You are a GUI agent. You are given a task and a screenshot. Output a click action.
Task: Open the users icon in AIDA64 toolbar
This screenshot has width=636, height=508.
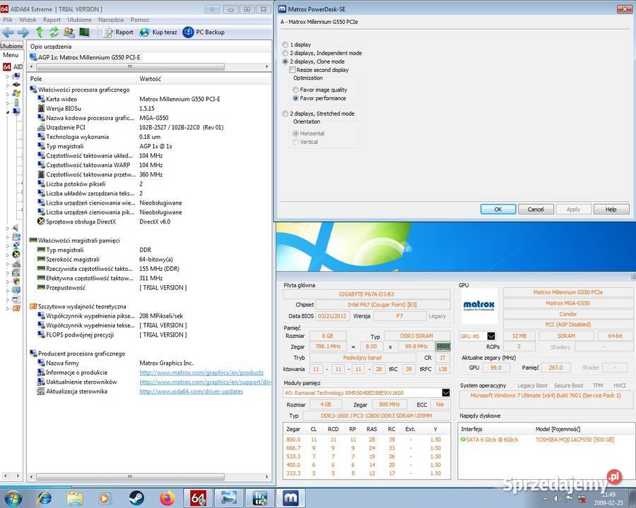pos(69,32)
